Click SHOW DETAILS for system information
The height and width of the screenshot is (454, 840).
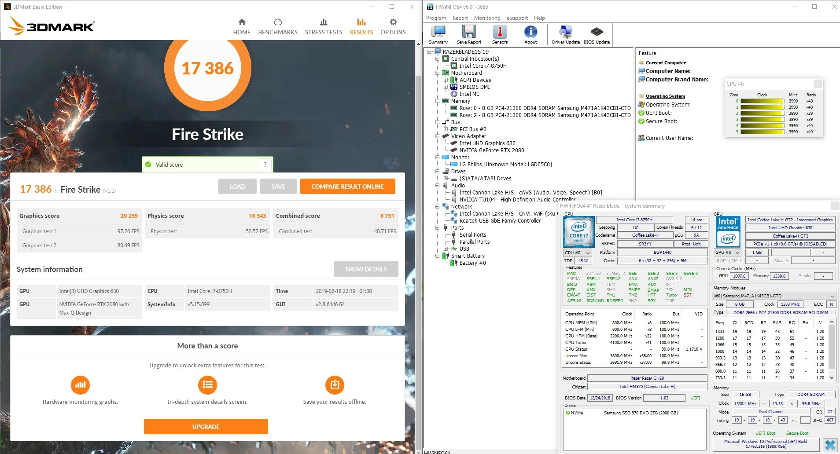[x=366, y=269]
